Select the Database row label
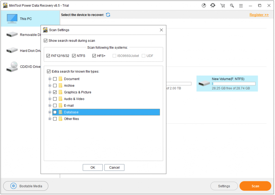275x195 pixels. (x=71, y=112)
